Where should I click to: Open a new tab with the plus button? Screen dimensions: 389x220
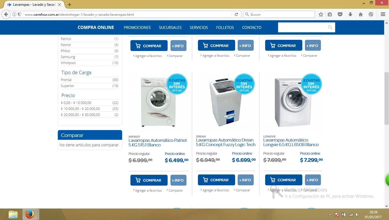(x=70, y=5)
